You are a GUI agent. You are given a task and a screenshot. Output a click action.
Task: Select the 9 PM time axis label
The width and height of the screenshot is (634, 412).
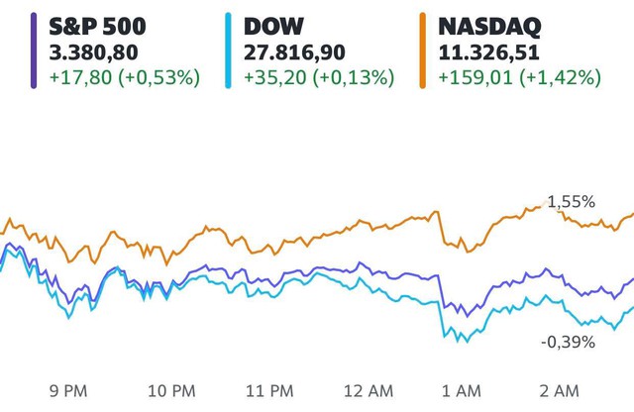68,391
